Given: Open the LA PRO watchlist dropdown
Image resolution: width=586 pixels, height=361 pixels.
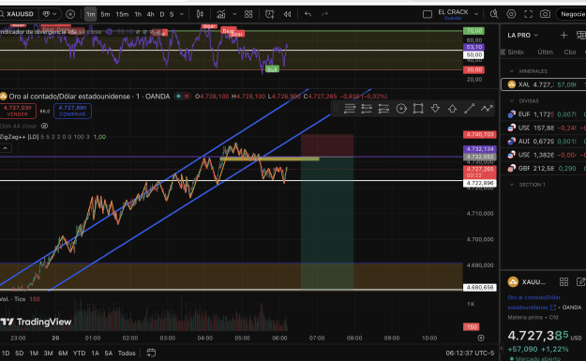Looking at the screenshot, I should point(523,35).
